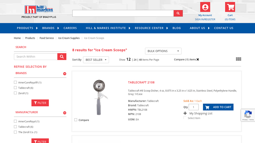Open the Resource Center menu
This screenshot has height=143, width=255.
coord(149,28)
